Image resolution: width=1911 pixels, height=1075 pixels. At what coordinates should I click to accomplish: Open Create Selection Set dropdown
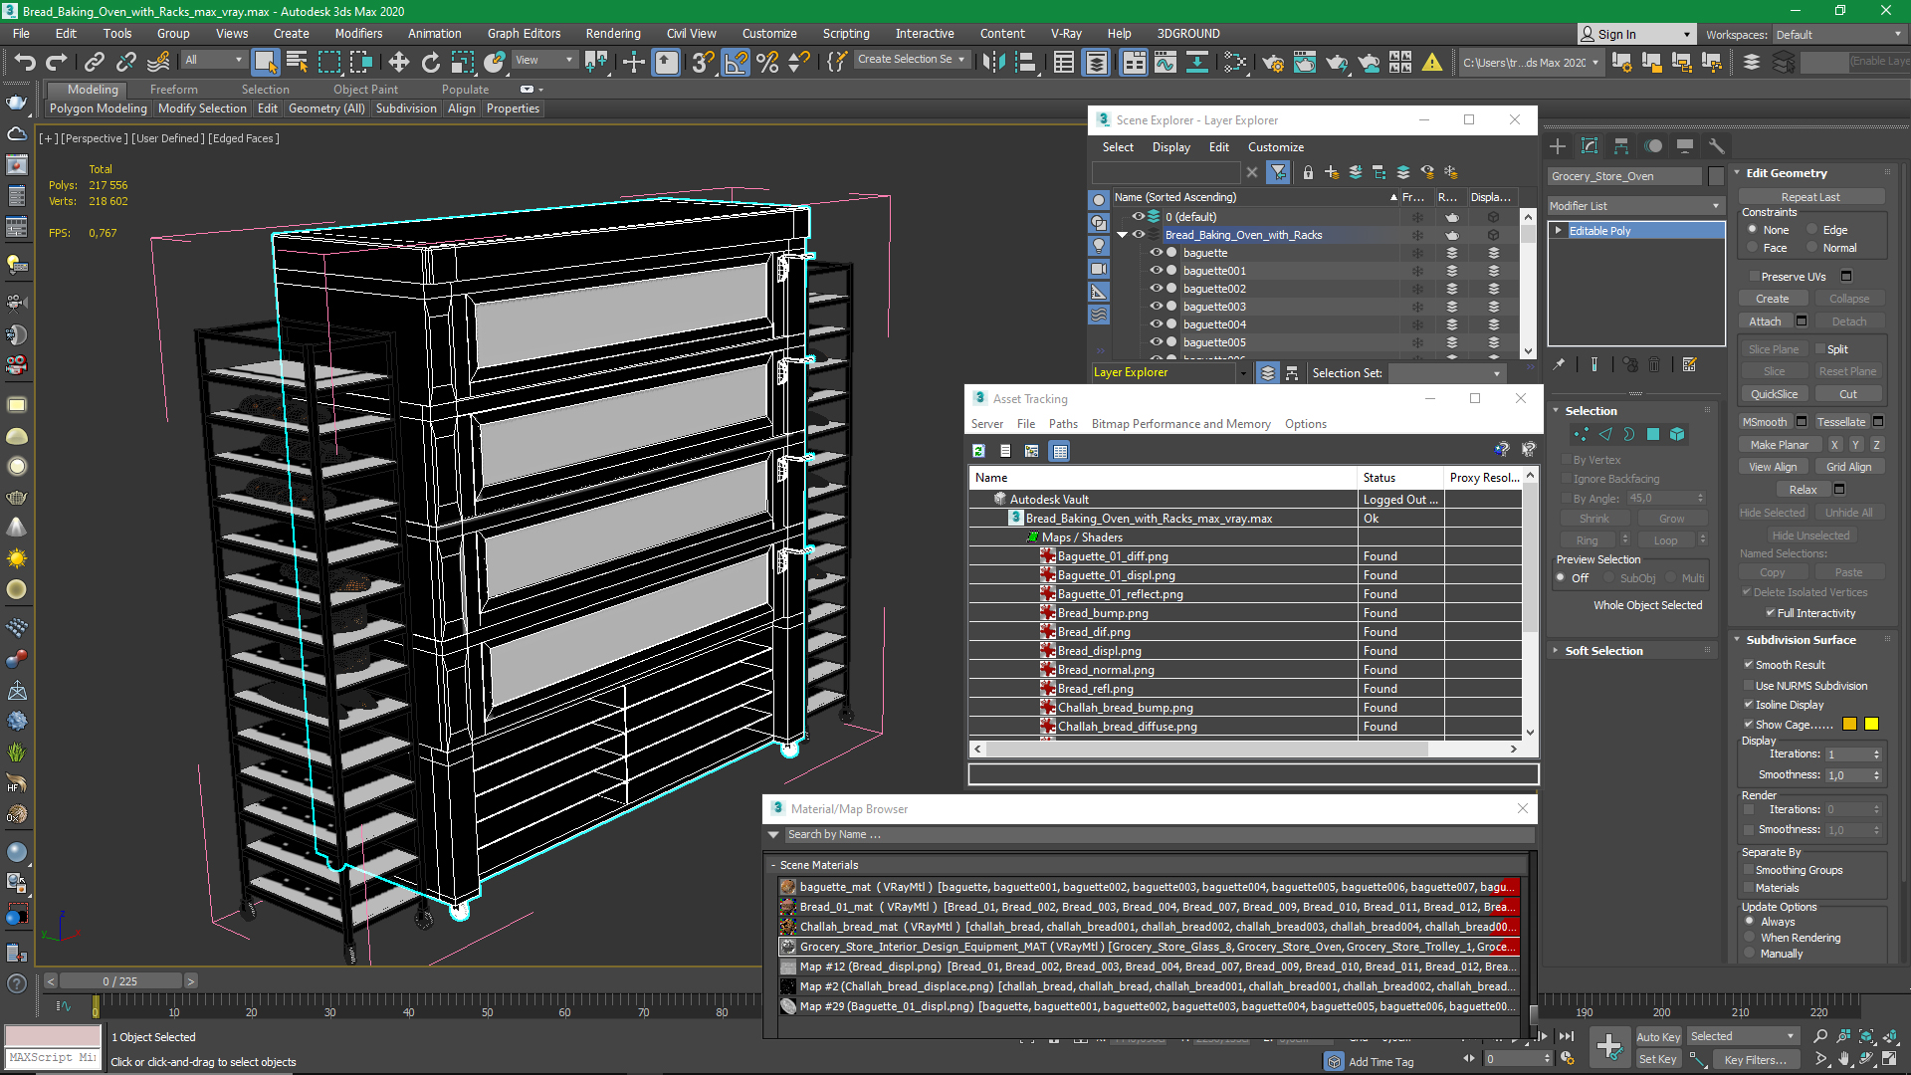tap(912, 60)
